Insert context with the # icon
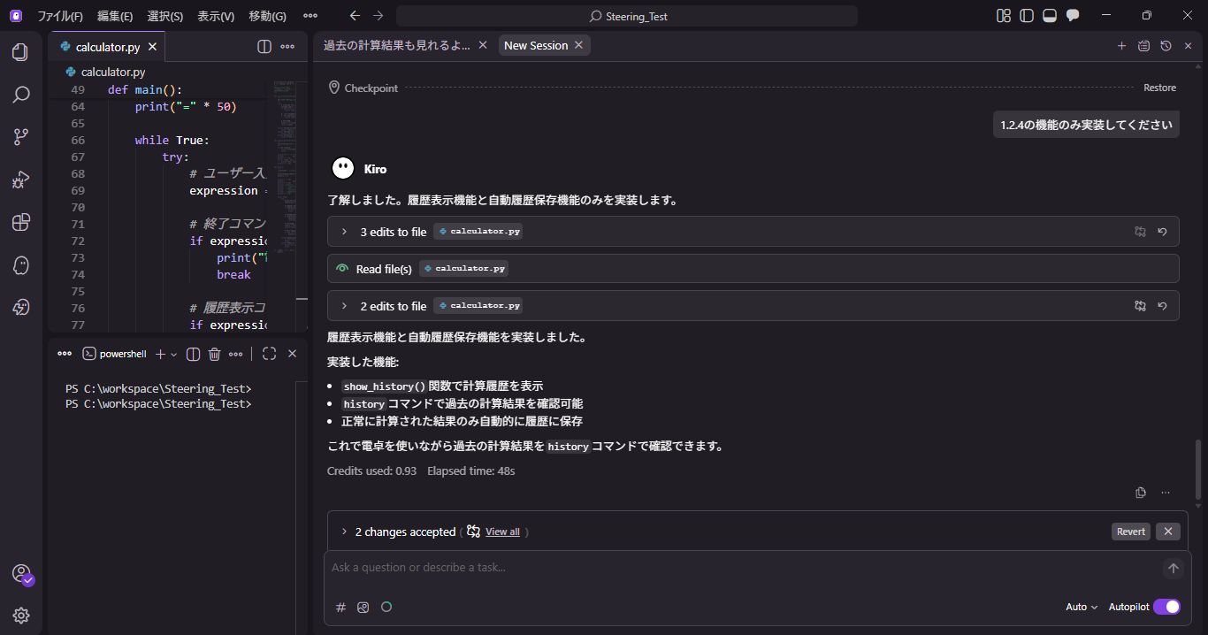This screenshot has width=1208, height=635. pos(340,608)
